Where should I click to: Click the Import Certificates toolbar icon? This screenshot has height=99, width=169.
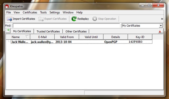click(x=10, y=19)
